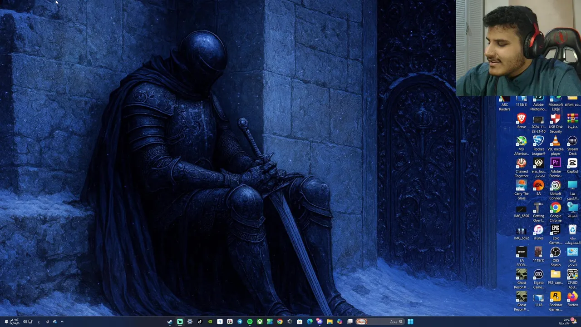
Task: Select the Recycle Bin desktop icon
Action: [572, 235]
